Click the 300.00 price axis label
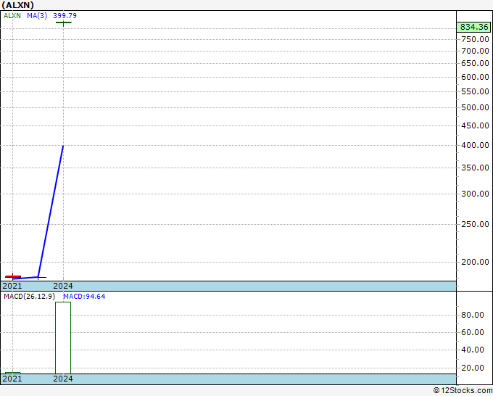The width and height of the screenshot is (493, 396). (475, 194)
